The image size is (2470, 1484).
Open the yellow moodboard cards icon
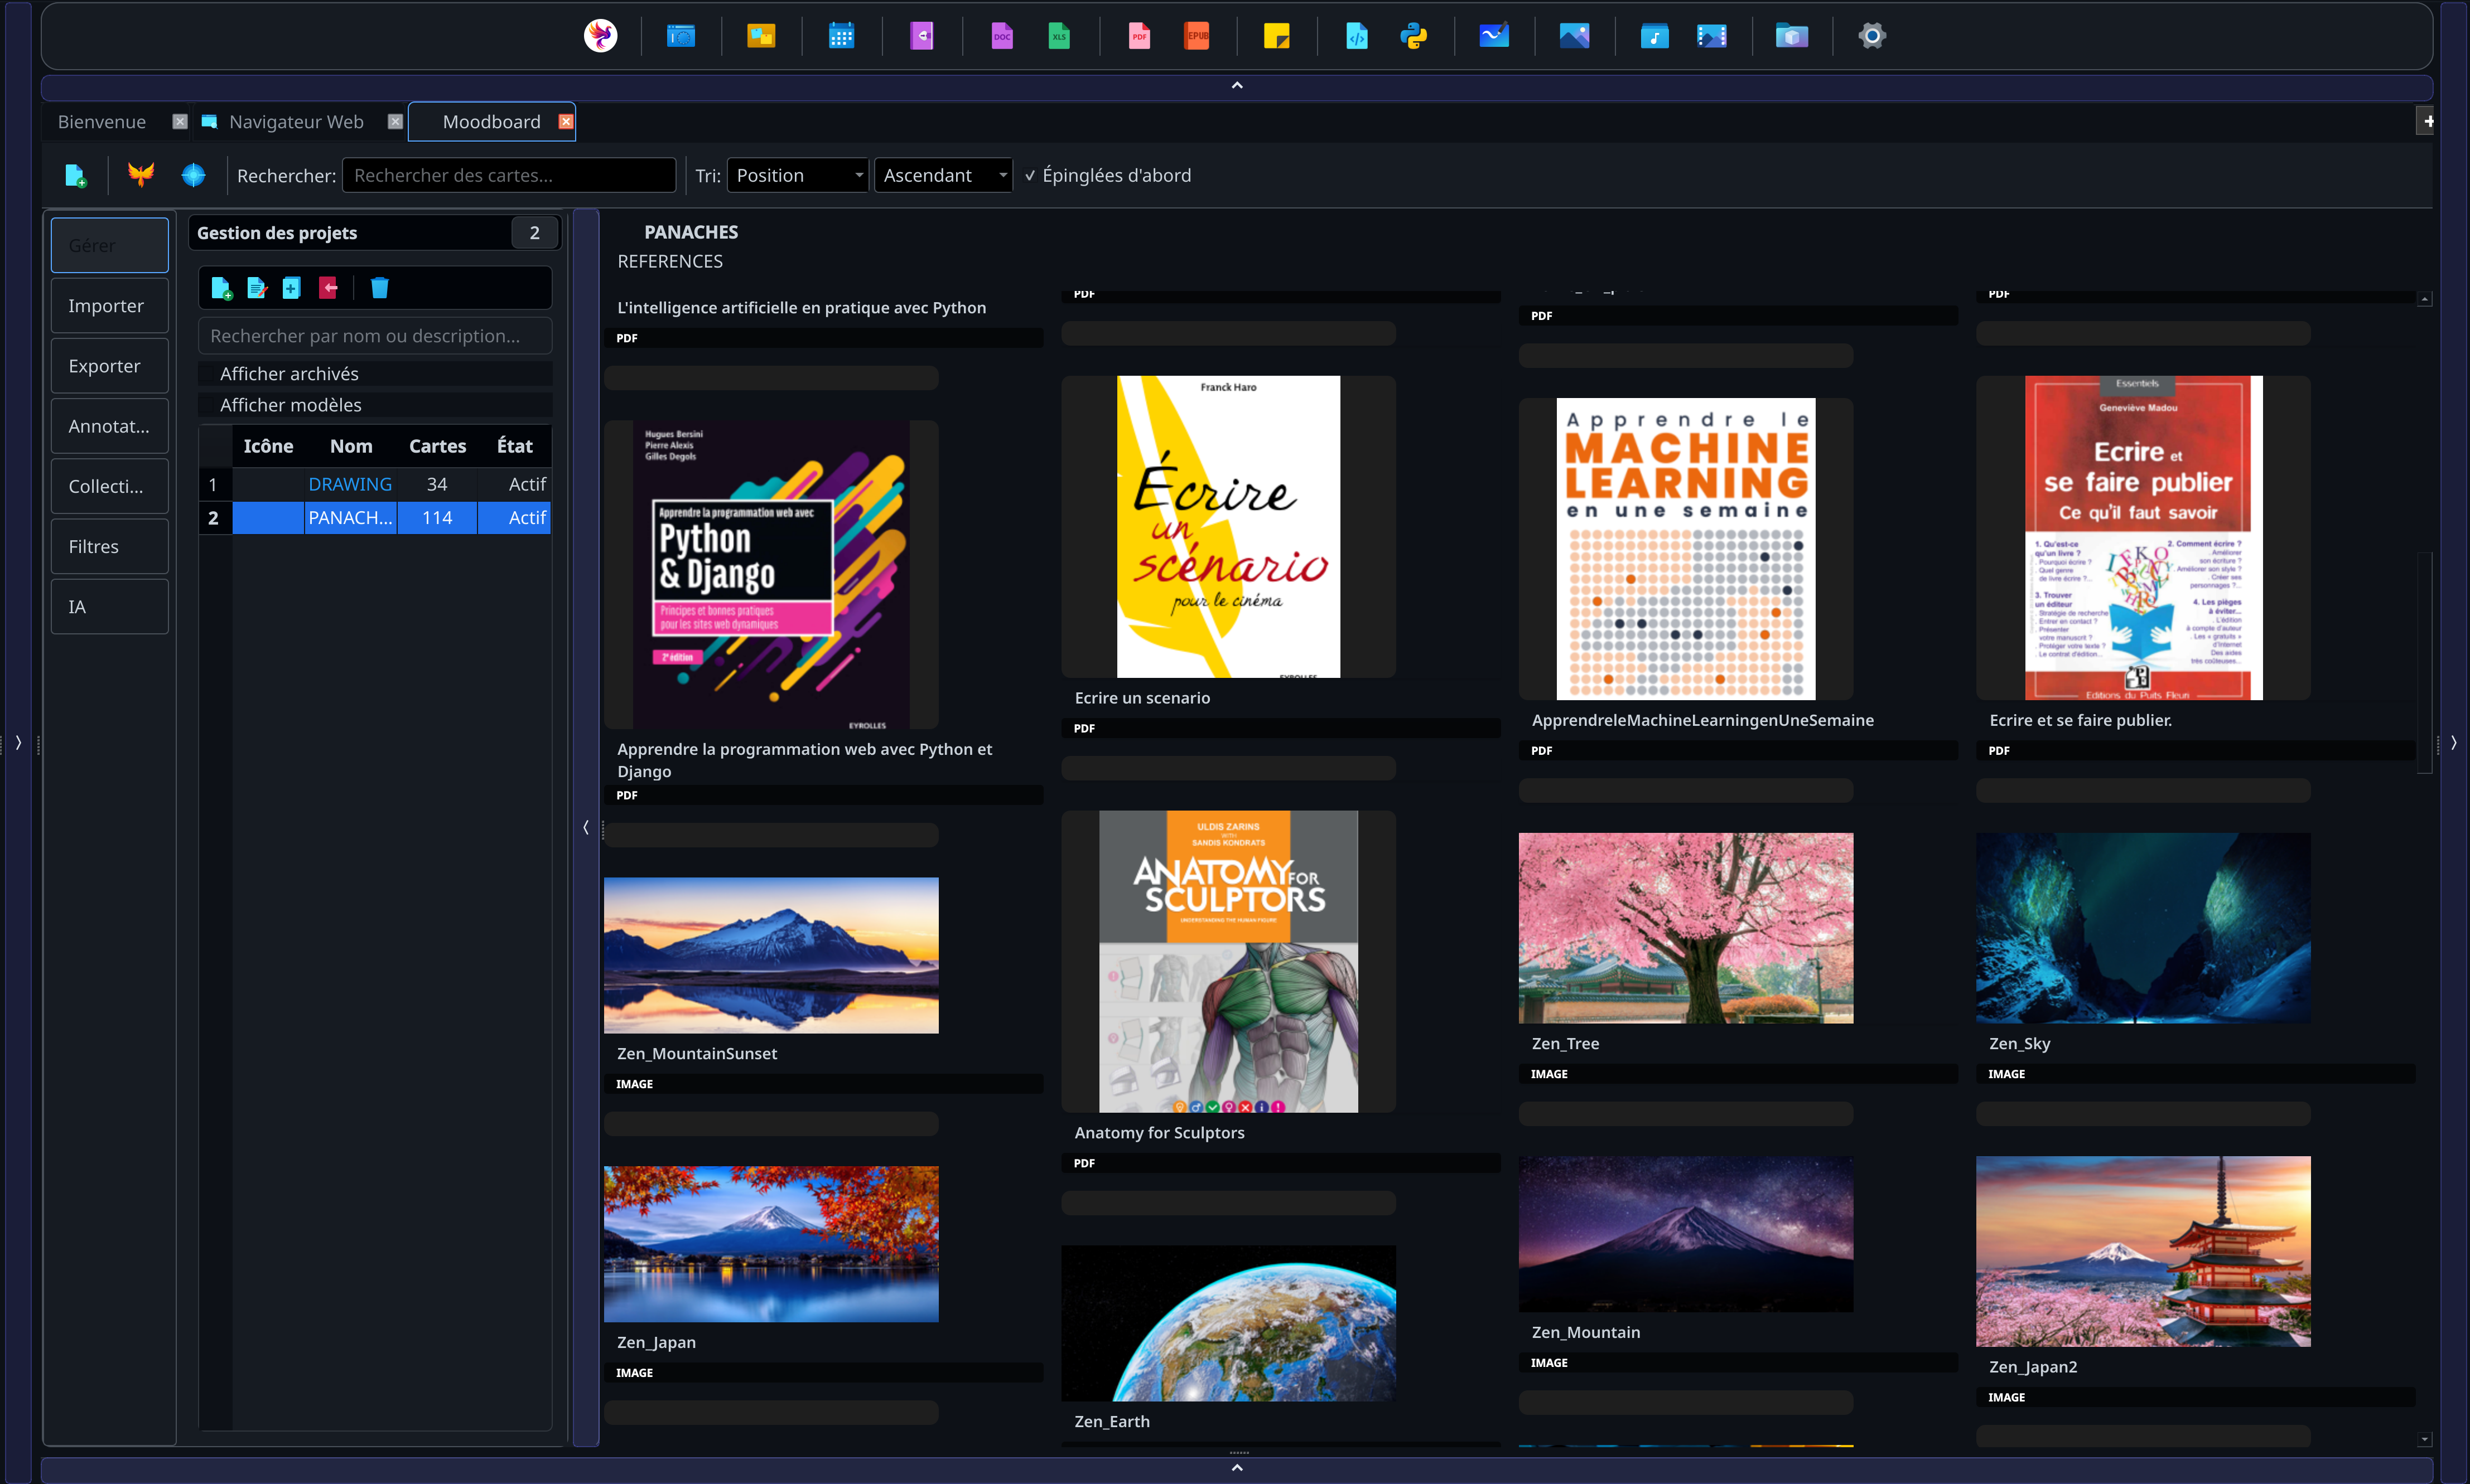tap(761, 36)
